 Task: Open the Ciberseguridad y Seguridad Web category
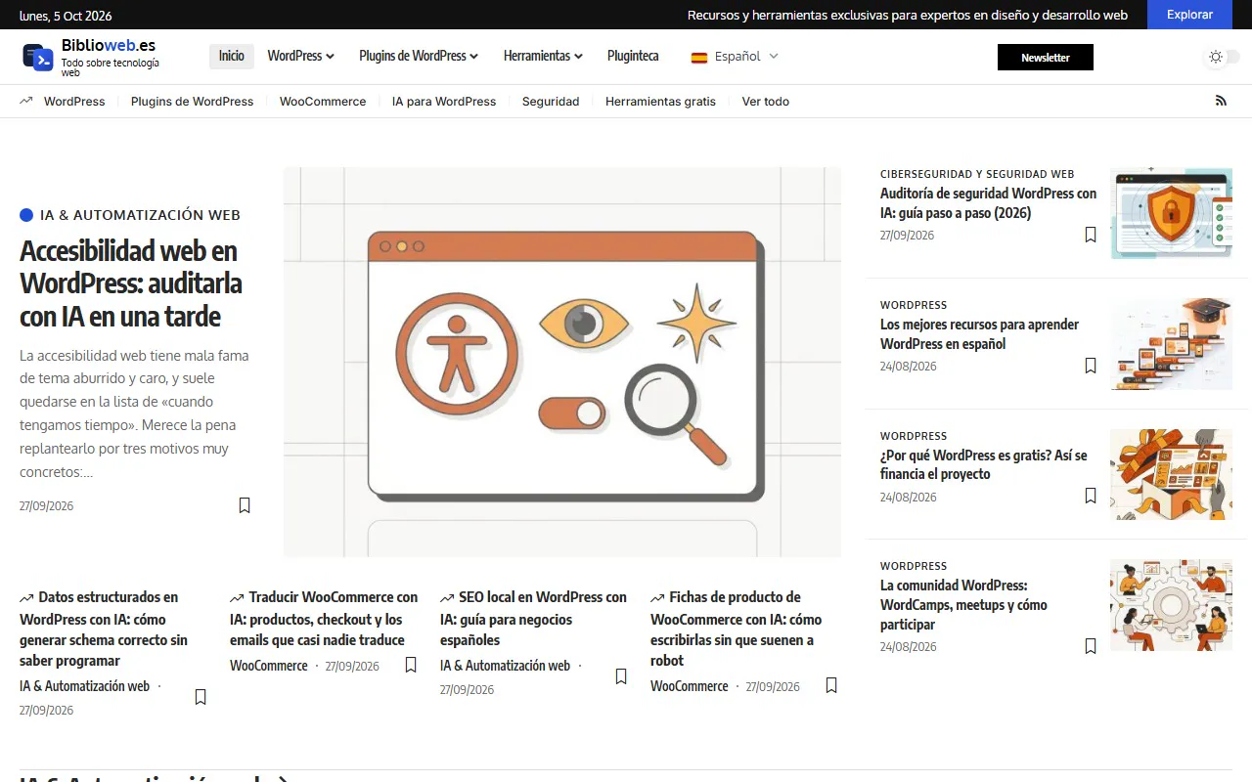click(977, 174)
